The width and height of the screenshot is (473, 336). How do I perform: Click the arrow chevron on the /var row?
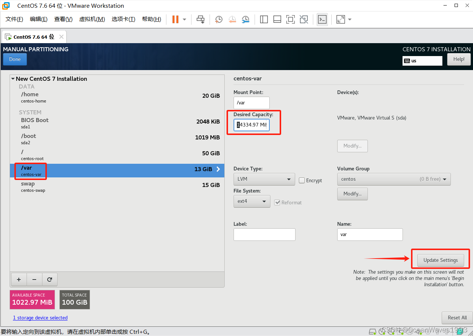[218, 169]
